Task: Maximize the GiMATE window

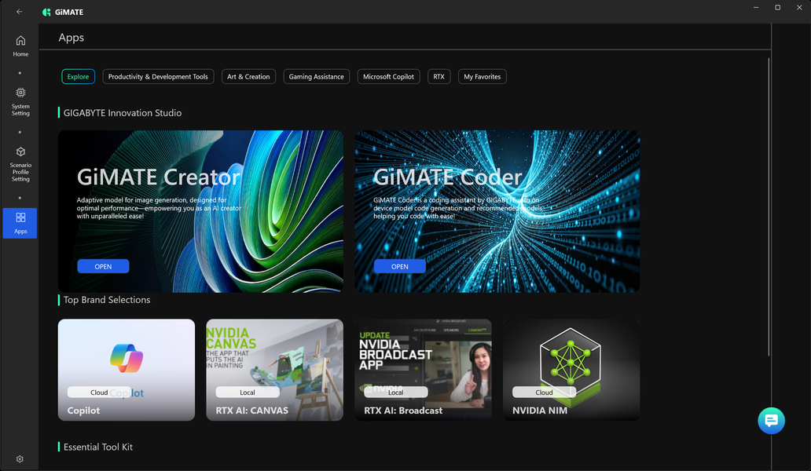Action: point(777,8)
